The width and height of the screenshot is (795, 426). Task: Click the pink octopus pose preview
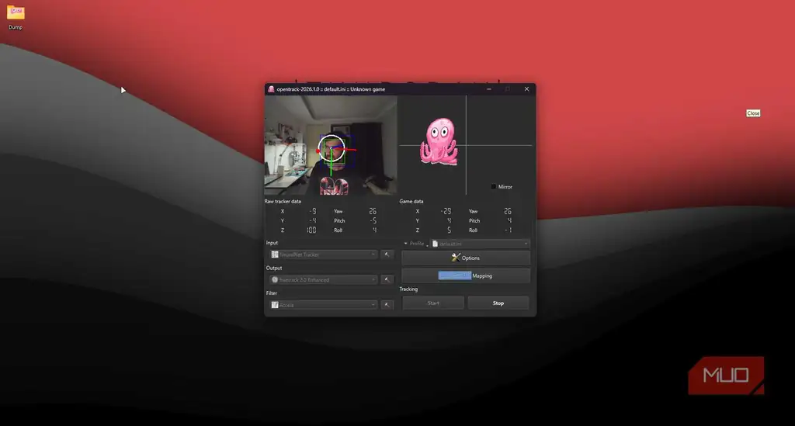439,141
